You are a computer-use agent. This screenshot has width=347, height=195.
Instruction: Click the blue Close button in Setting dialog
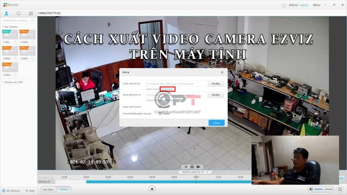216,123
